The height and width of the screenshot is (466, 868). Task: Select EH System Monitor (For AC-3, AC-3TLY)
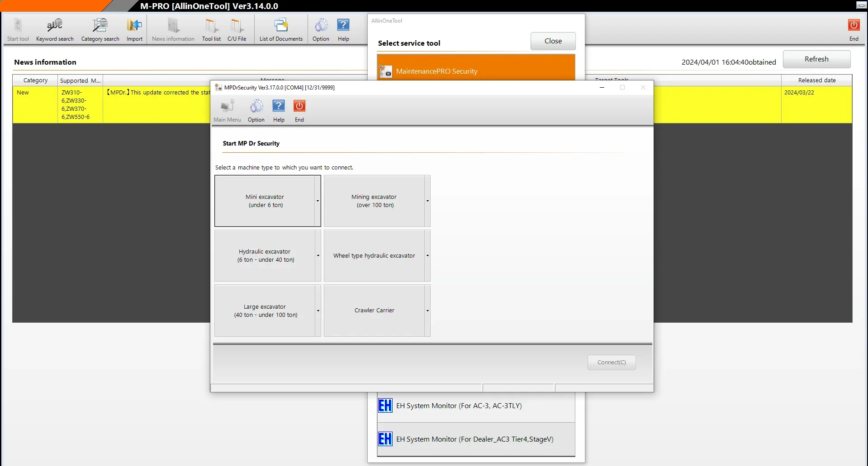(x=476, y=406)
